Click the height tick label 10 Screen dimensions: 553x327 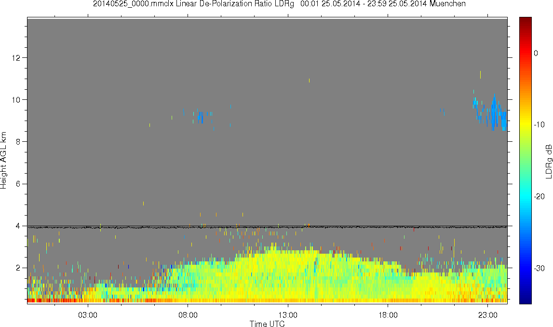point(15,99)
